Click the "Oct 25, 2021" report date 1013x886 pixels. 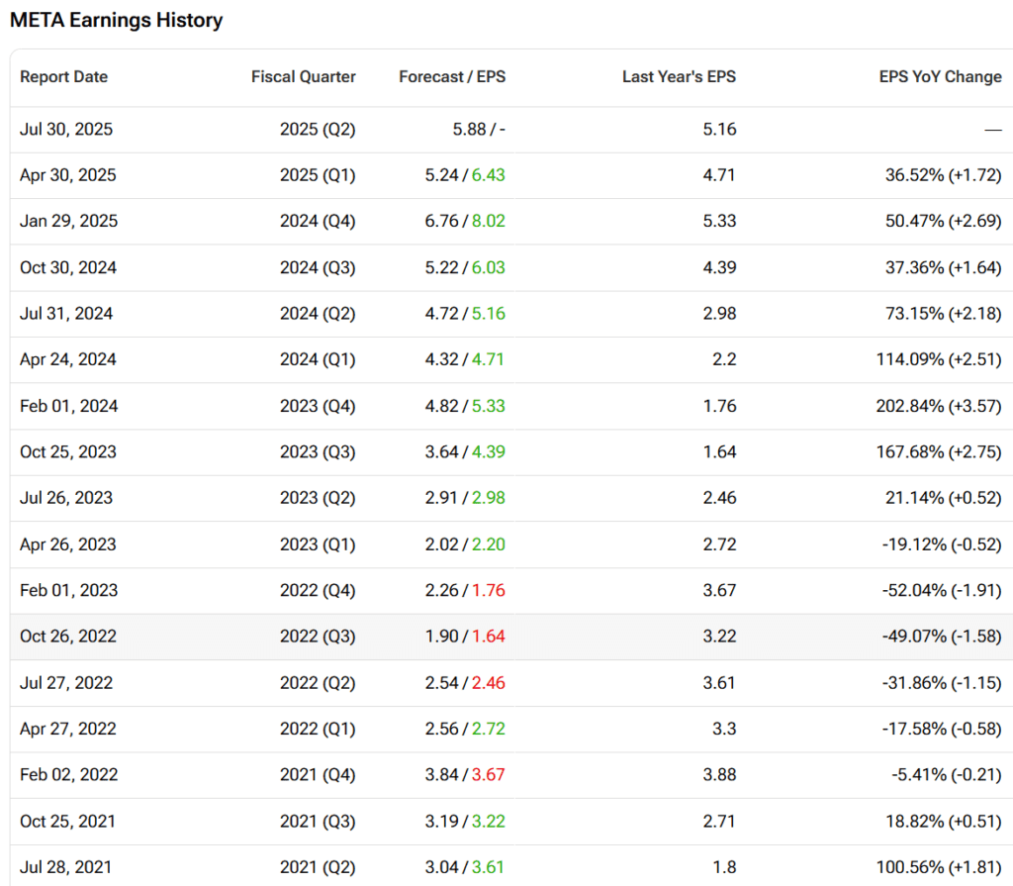tap(68, 822)
